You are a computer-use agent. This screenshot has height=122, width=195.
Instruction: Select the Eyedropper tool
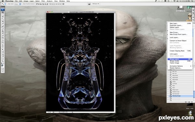[x=3, y=57]
